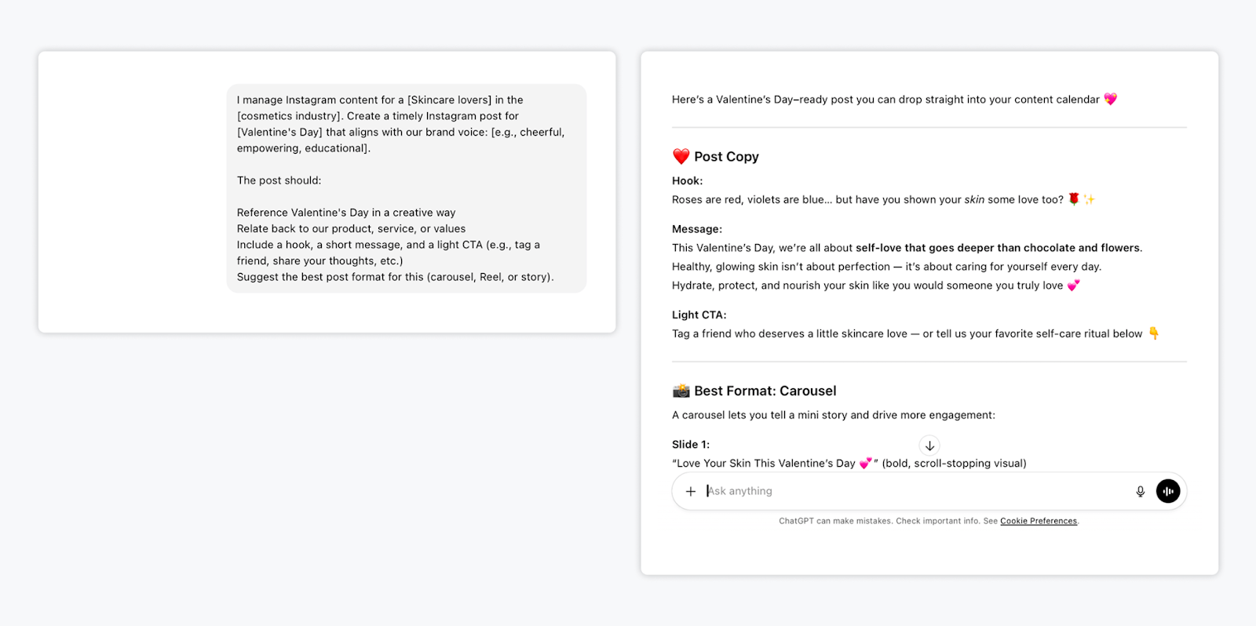Click the bold self-love phrase
The height and width of the screenshot is (626, 1256).
[x=998, y=248]
